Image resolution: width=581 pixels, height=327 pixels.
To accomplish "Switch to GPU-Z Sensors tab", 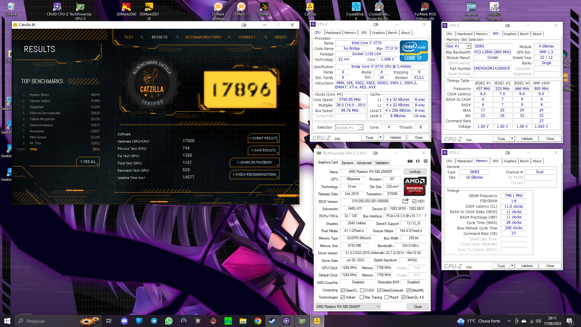I will [x=347, y=163].
